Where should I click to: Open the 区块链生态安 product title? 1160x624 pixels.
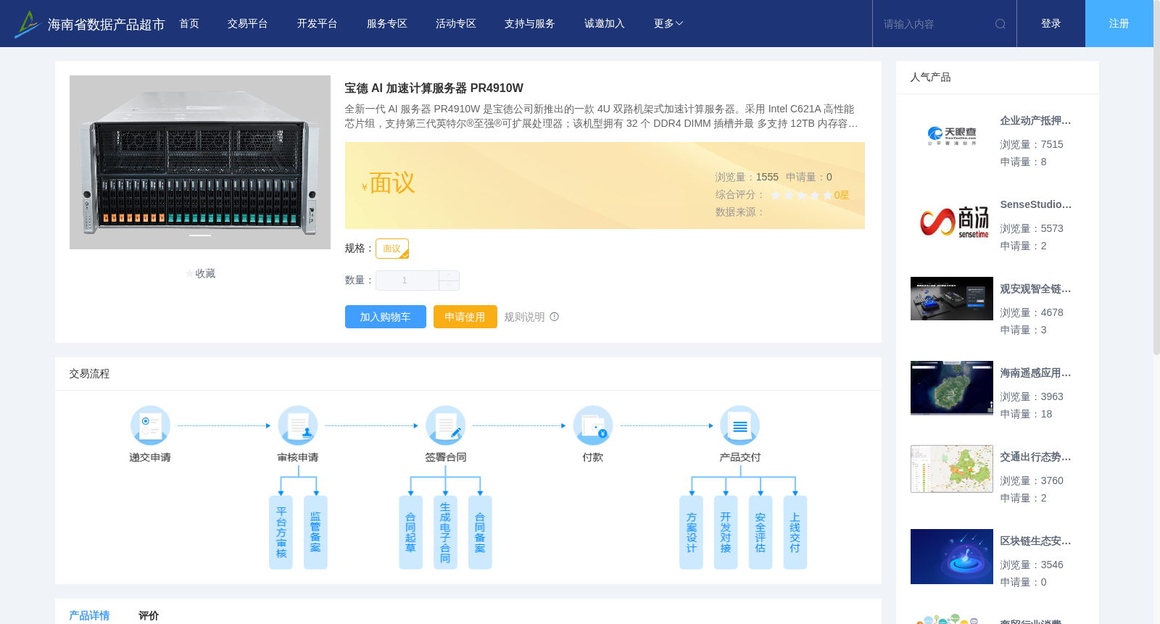point(1035,541)
